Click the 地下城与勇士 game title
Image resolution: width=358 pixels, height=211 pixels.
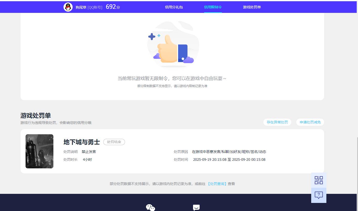(x=81, y=142)
